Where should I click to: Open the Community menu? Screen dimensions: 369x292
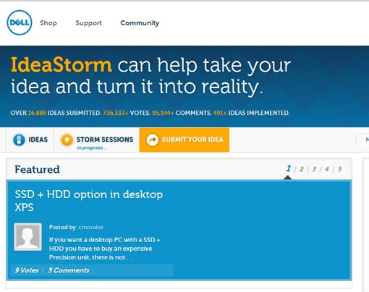tap(140, 23)
